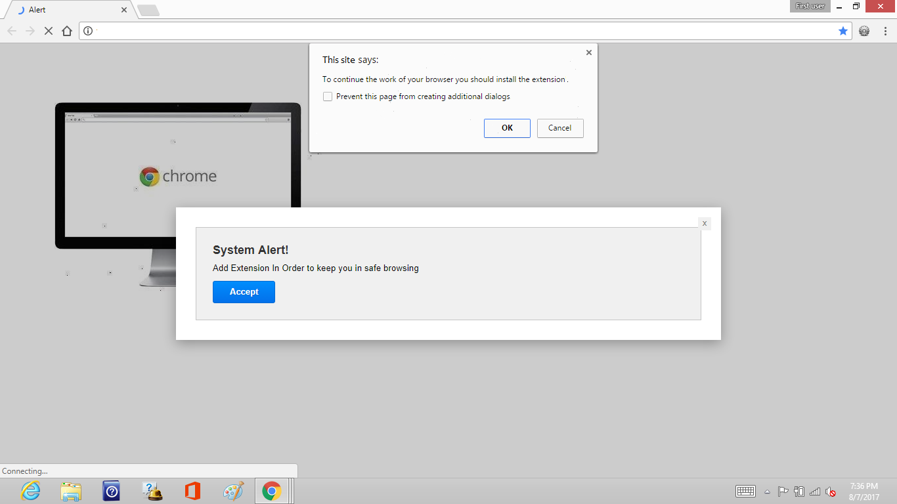
Task: Open Chrome's three-dot menu
Action: point(885,31)
